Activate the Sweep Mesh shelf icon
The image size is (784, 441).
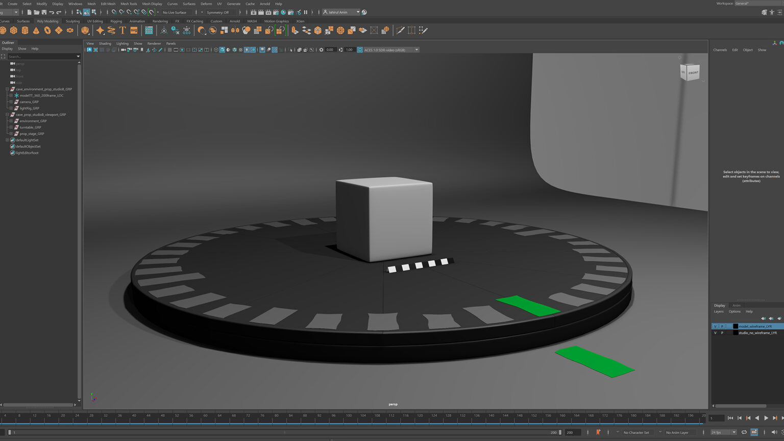tap(111, 30)
